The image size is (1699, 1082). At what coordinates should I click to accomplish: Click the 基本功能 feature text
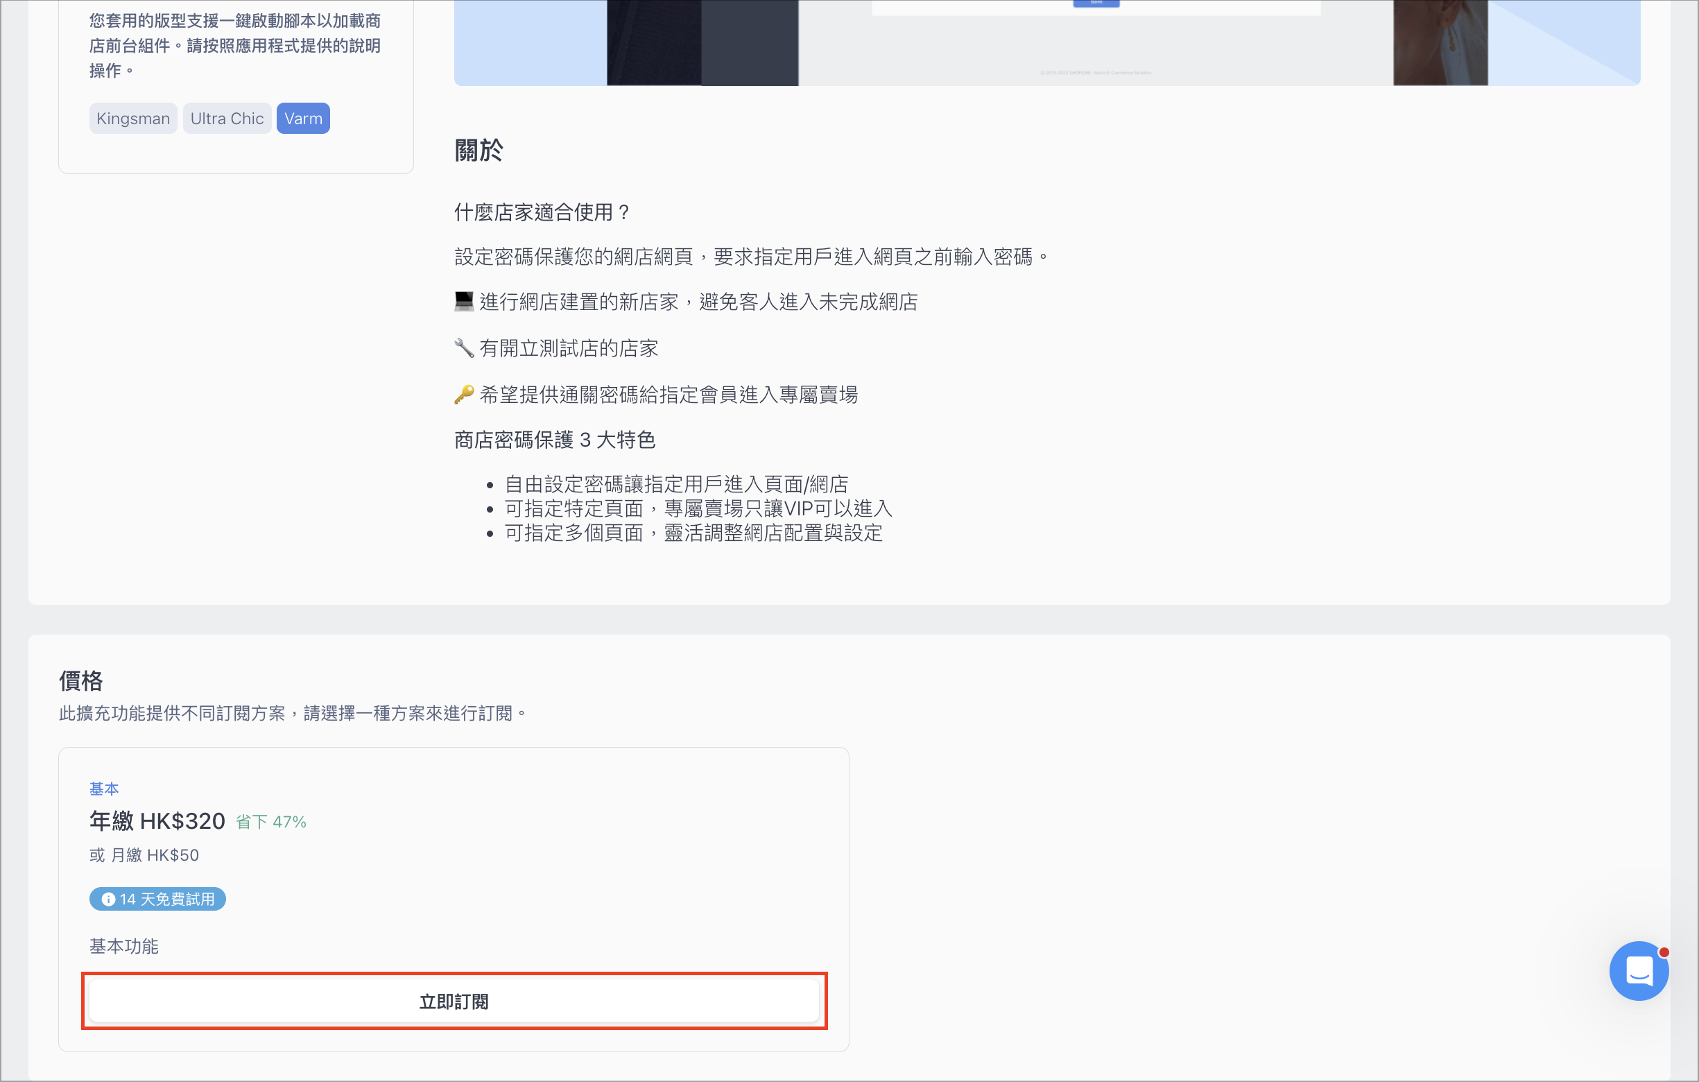point(123,946)
